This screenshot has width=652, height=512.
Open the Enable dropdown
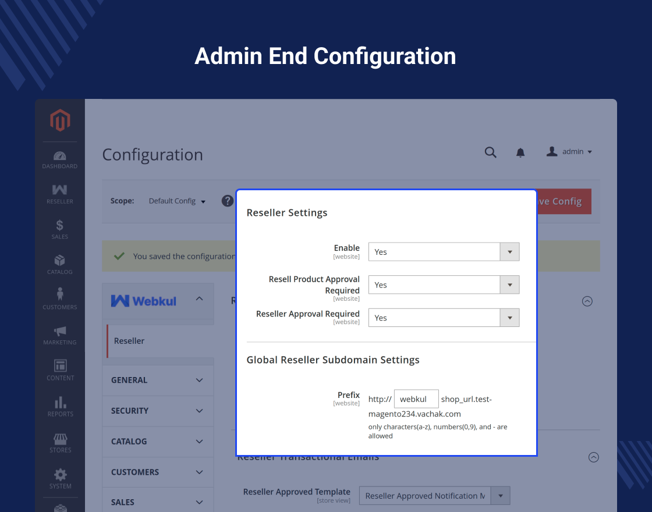pos(444,252)
